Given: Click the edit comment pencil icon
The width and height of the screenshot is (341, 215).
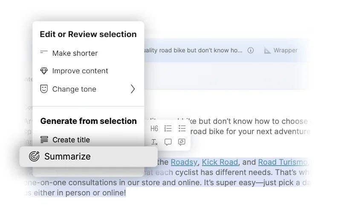Looking at the screenshot, I should 182,142.
